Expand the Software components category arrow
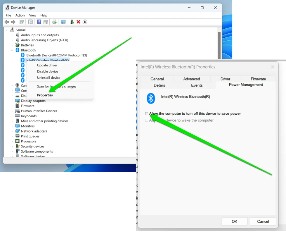This screenshot has height=248, width=286. point(12,151)
